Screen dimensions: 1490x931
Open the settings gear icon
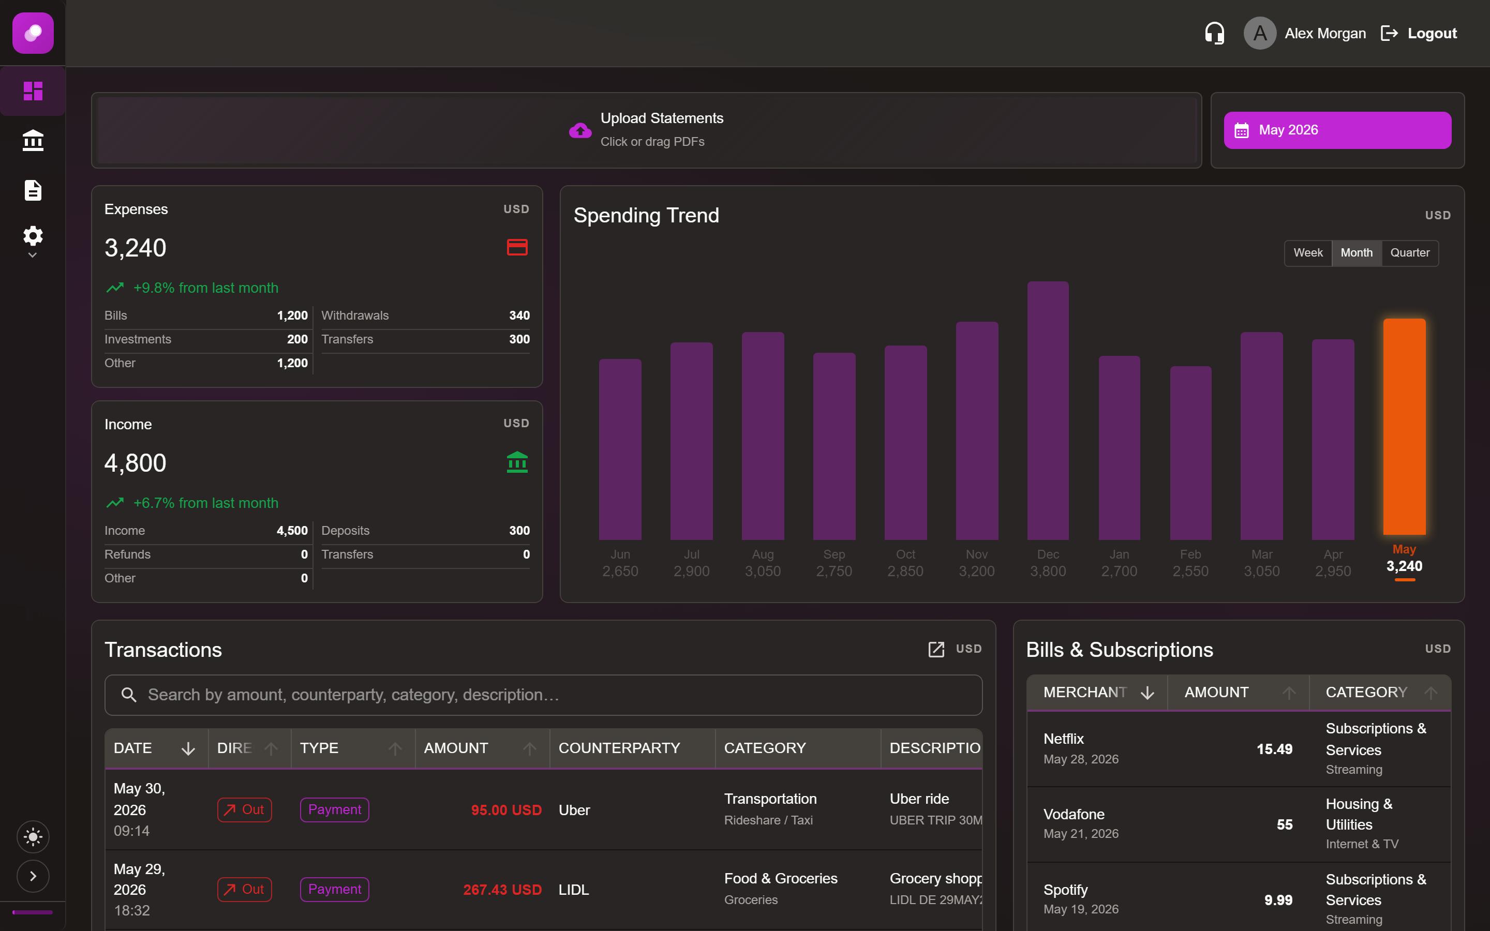point(33,236)
